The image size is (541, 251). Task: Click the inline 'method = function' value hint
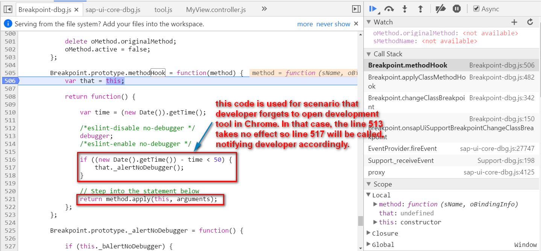(x=303, y=73)
